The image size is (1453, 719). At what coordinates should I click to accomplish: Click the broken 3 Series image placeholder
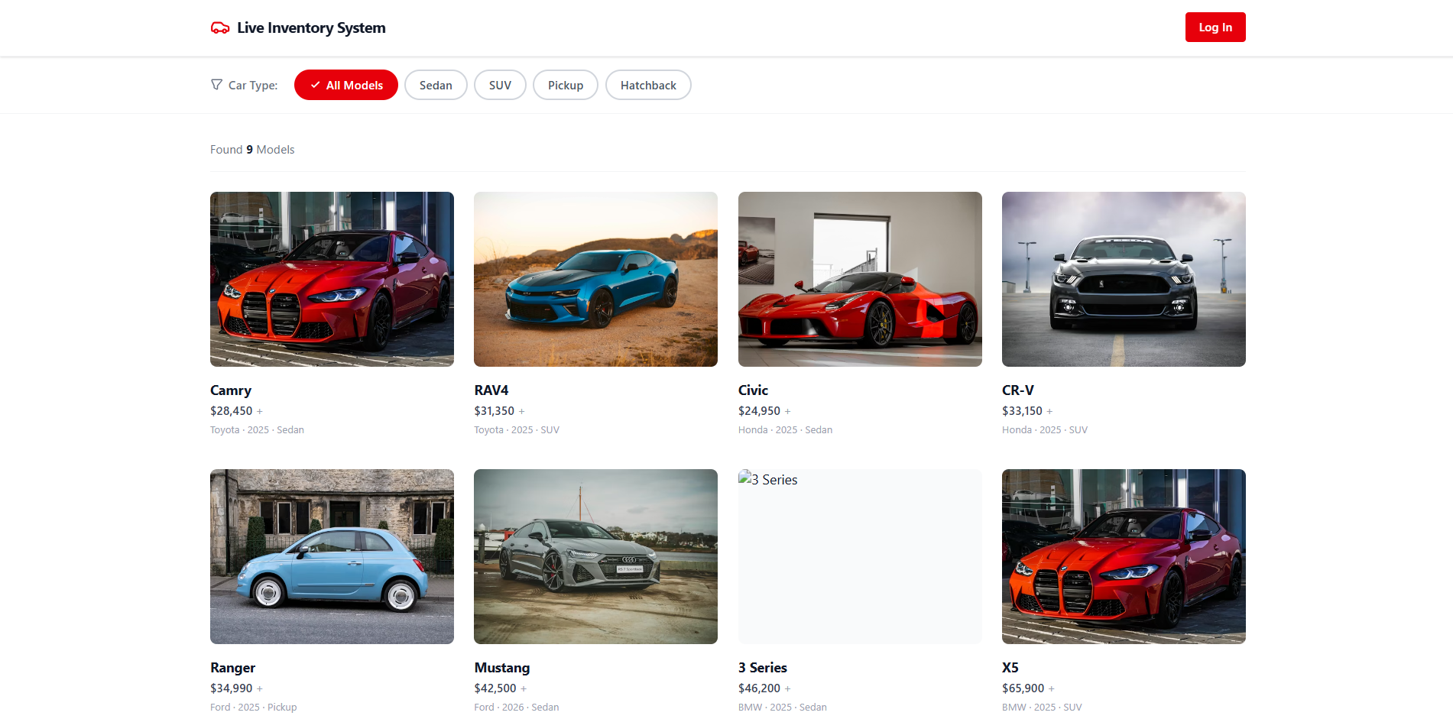860,556
